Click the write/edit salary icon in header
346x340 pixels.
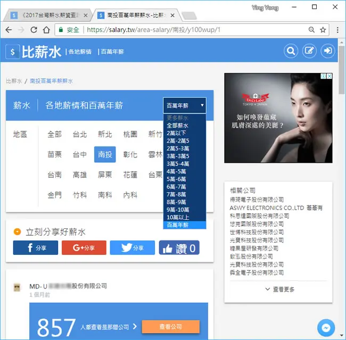coord(309,51)
